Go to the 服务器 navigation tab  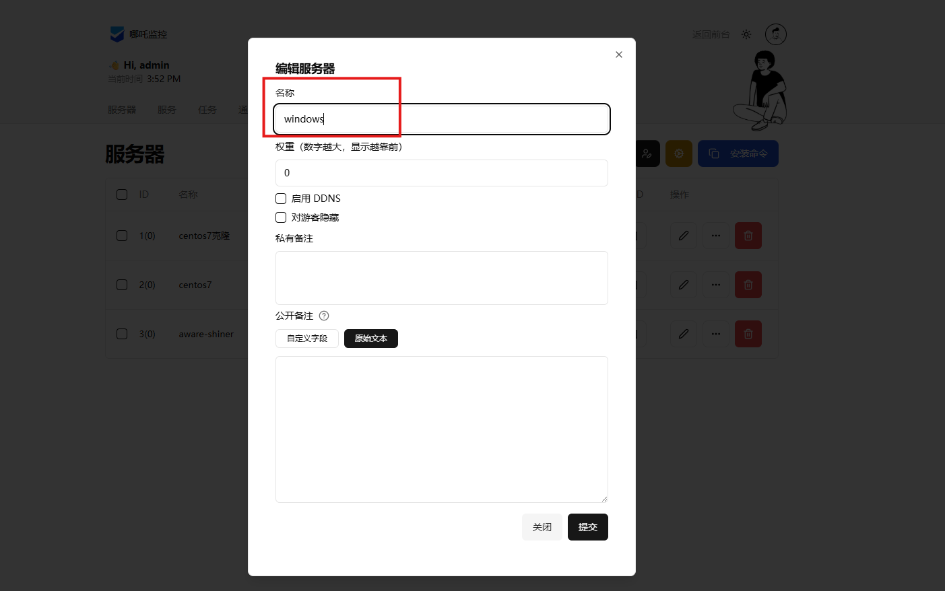coord(122,110)
